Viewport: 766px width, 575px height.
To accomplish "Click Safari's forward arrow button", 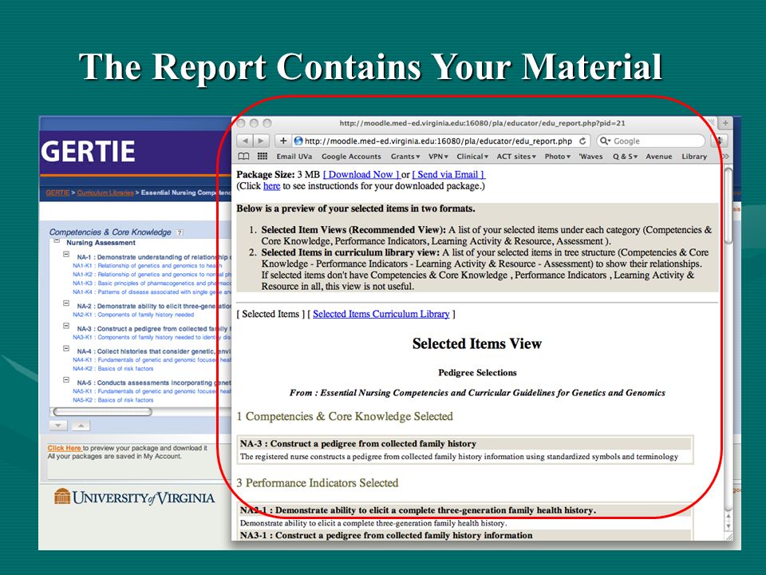I will pyautogui.click(x=262, y=141).
